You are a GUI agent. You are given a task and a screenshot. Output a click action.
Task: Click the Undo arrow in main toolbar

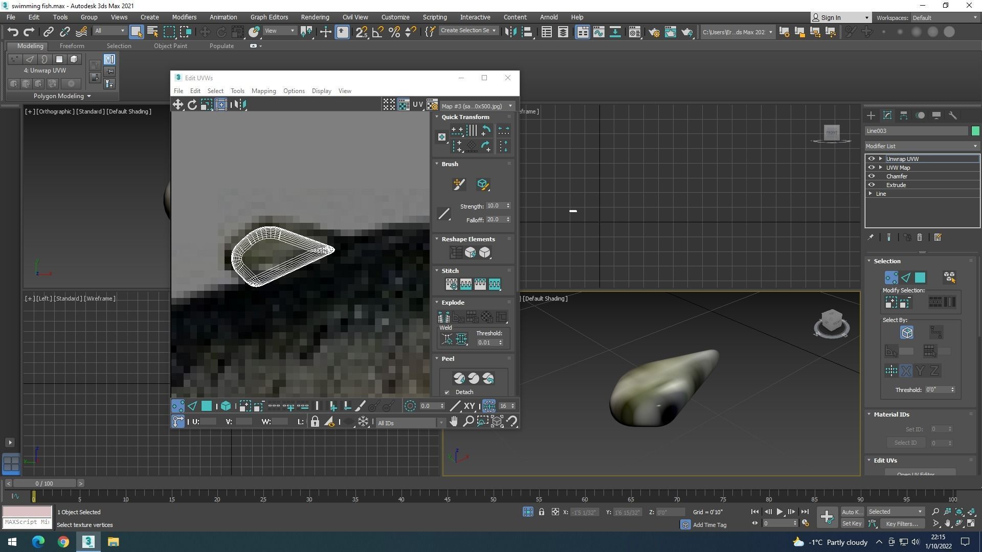point(13,32)
